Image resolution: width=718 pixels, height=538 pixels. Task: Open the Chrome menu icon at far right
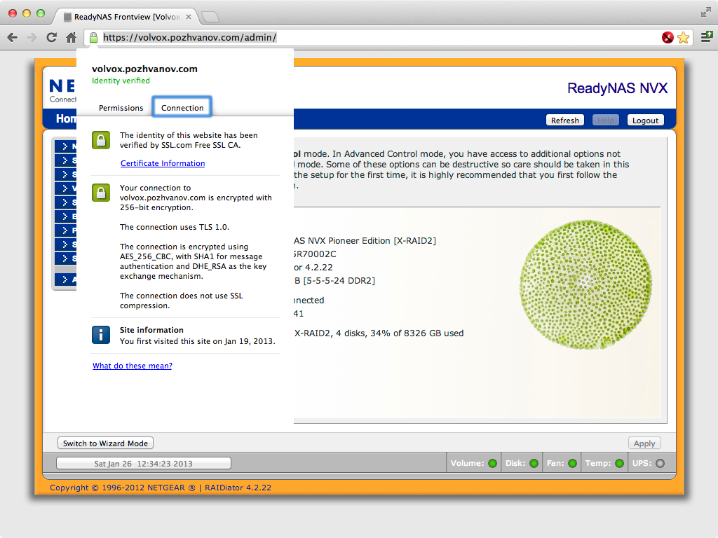707,36
